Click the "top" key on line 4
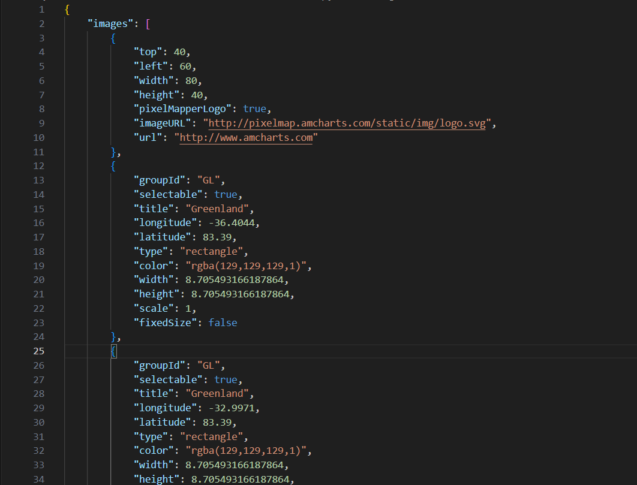637x485 pixels. (x=148, y=52)
